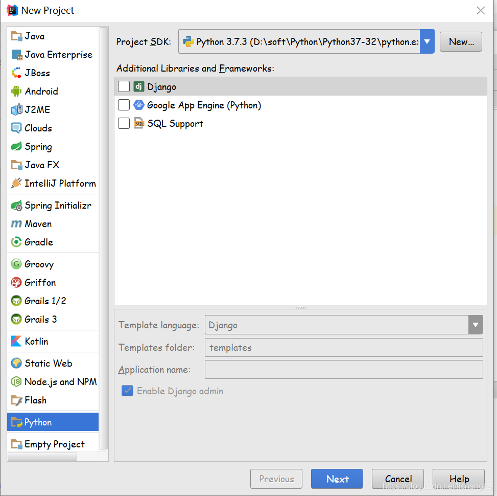
Task: Choose the Spring leaf icon
Action: click(16, 147)
